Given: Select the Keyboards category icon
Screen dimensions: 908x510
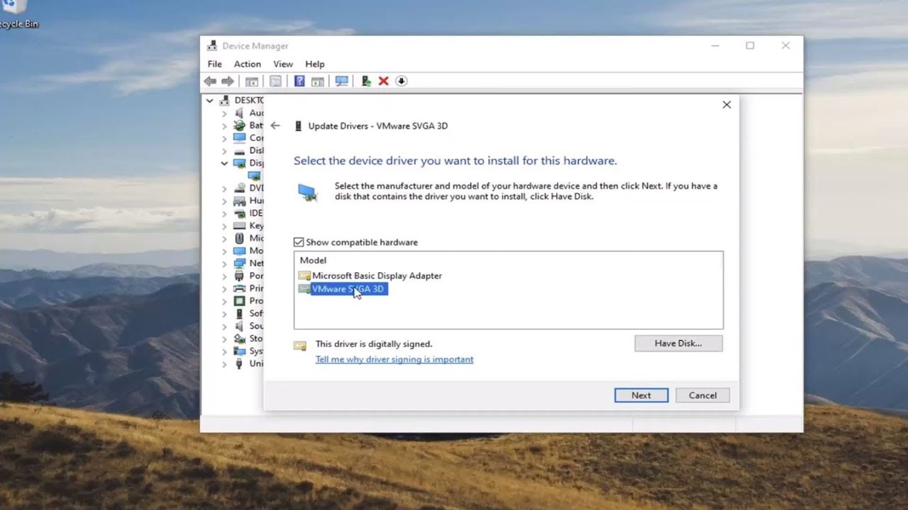Looking at the screenshot, I should 239,225.
